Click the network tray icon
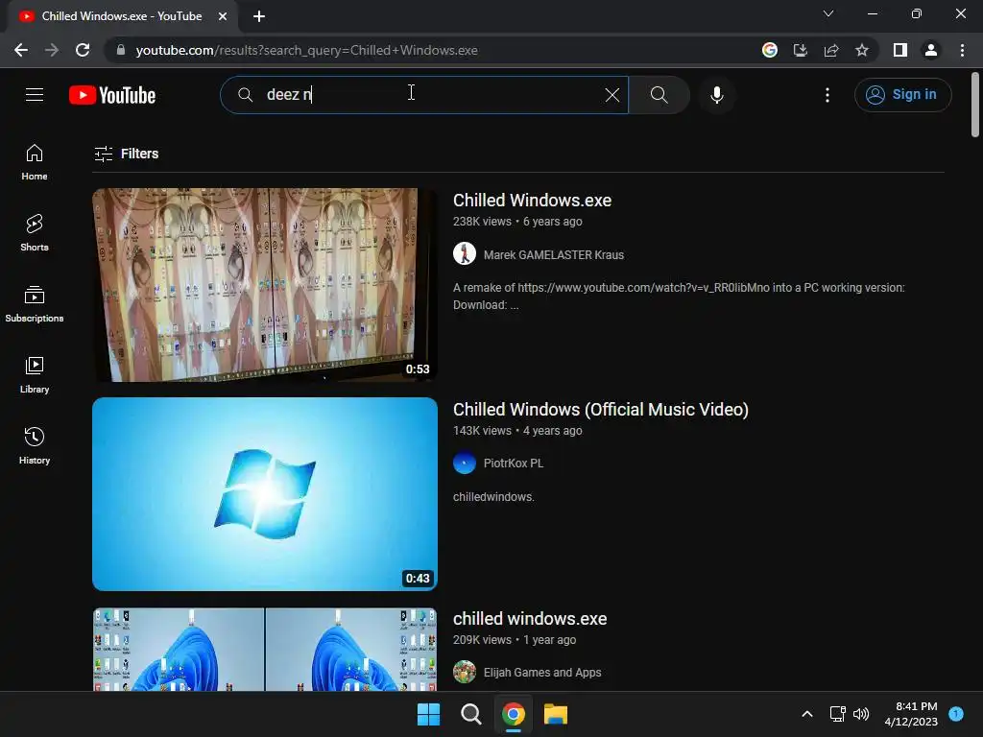Image resolution: width=983 pixels, height=737 pixels. [837, 714]
